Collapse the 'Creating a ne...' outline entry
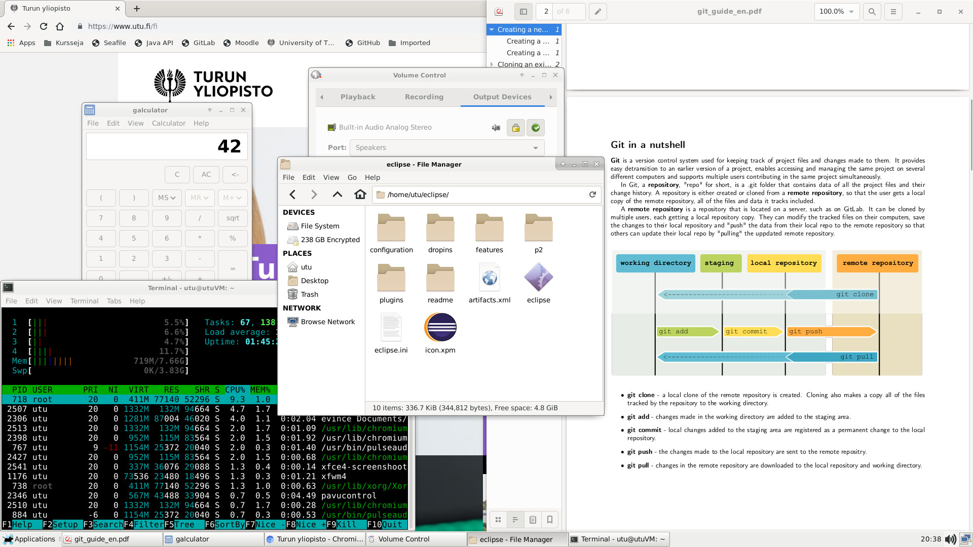The width and height of the screenshot is (973, 547). point(492,30)
